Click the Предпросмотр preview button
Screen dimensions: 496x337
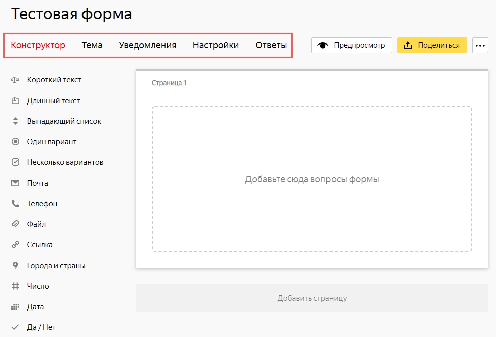[x=352, y=45]
